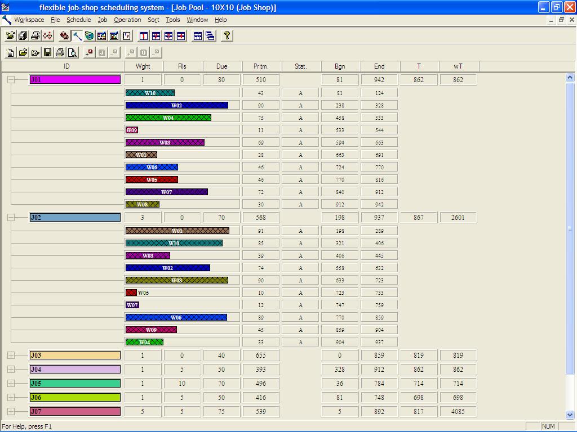Collapse the J02 job tree node
The image size is (577, 432).
(x=11, y=218)
